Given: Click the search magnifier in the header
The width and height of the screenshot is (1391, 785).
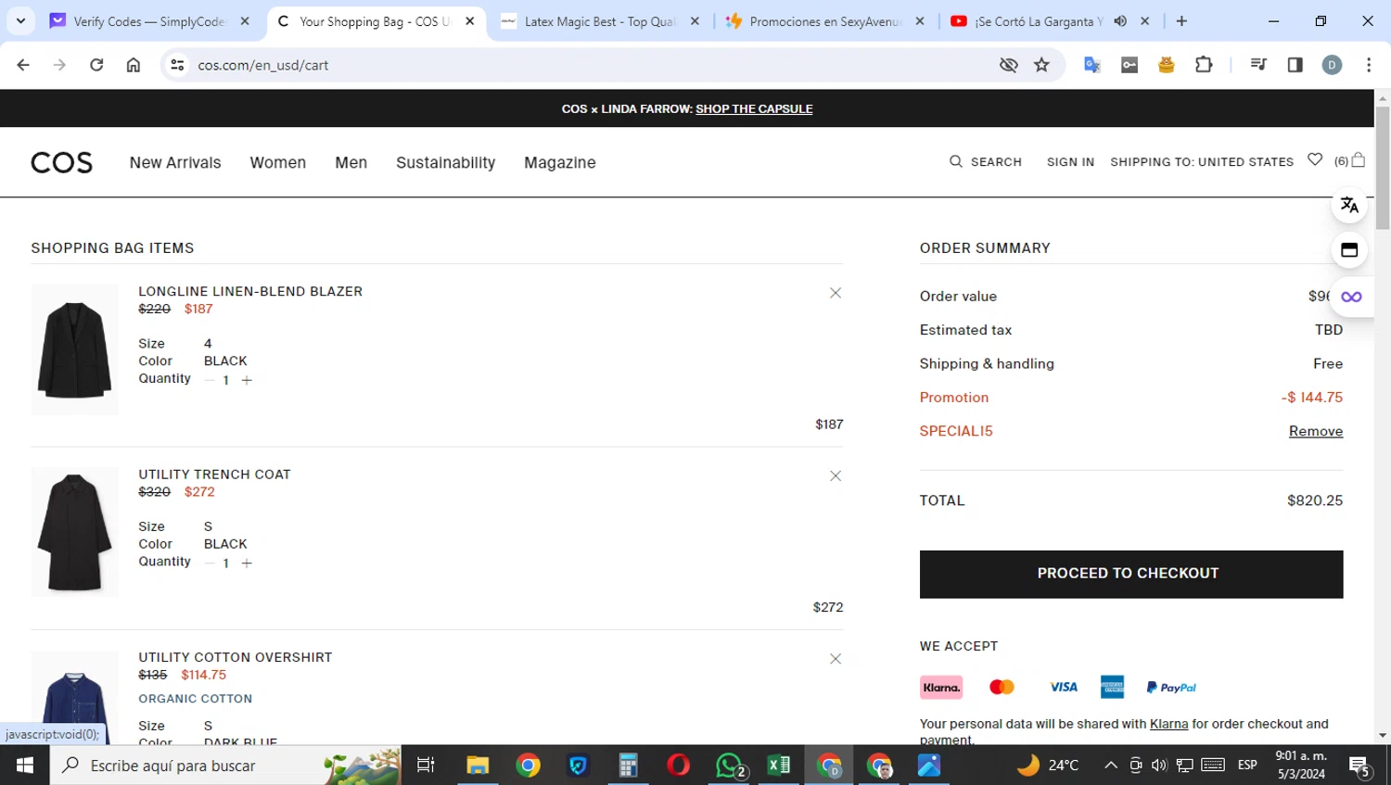Looking at the screenshot, I should coord(956,161).
